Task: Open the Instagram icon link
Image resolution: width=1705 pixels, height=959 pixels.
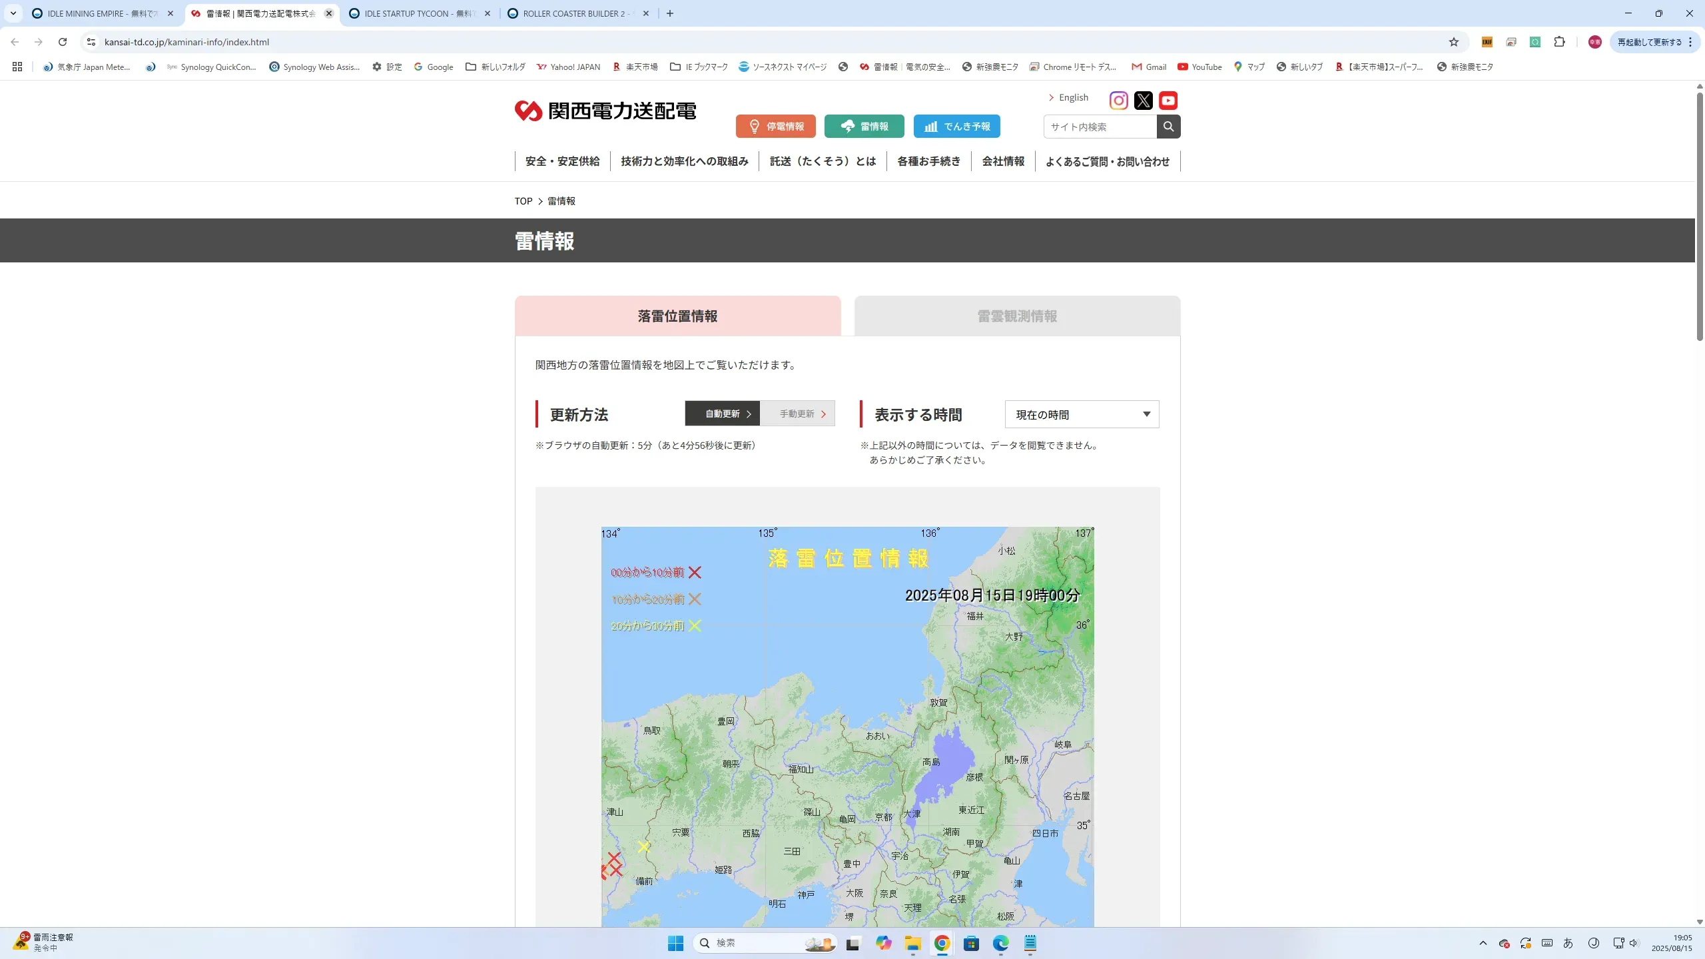Action: (x=1118, y=101)
